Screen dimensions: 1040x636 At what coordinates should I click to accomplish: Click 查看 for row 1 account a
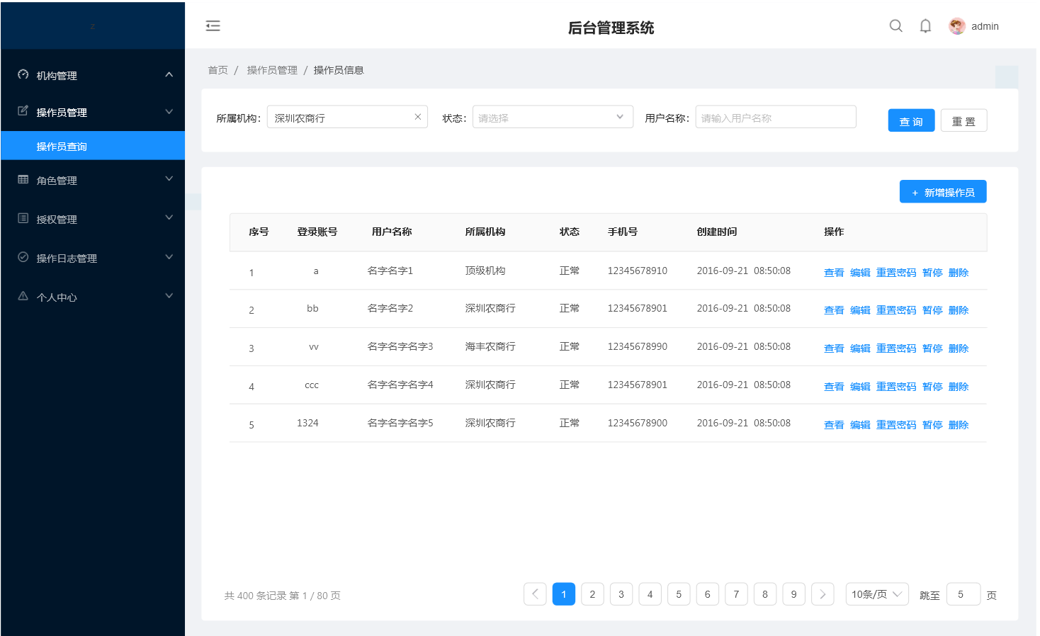tap(834, 273)
